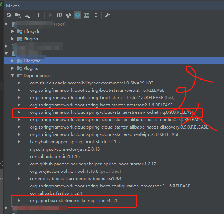The width and height of the screenshot is (224, 214).
Task: Click library icon of spring-boot-configuration-processor
Action: pyautogui.click(x=26, y=186)
